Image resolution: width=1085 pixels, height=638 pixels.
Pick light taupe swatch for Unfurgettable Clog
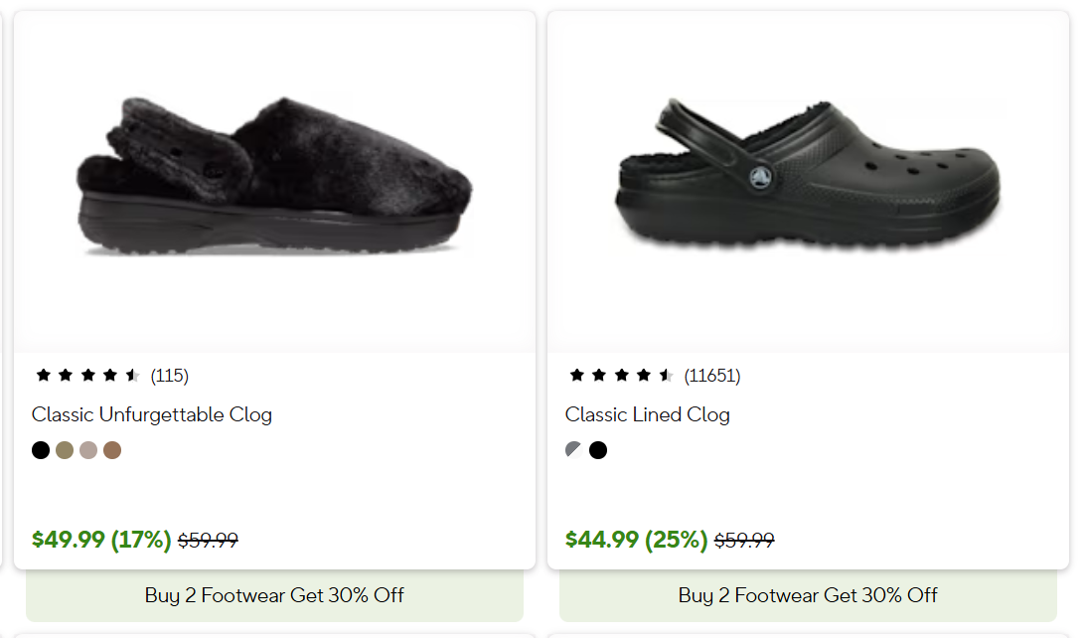pyautogui.click(x=88, y=450)
